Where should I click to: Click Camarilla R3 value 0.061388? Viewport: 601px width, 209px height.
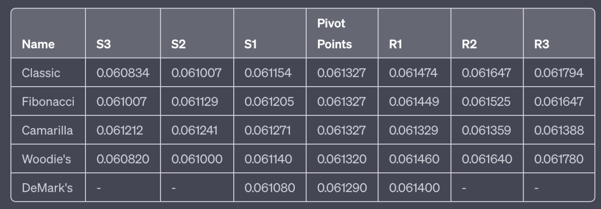tap(559, 130)
